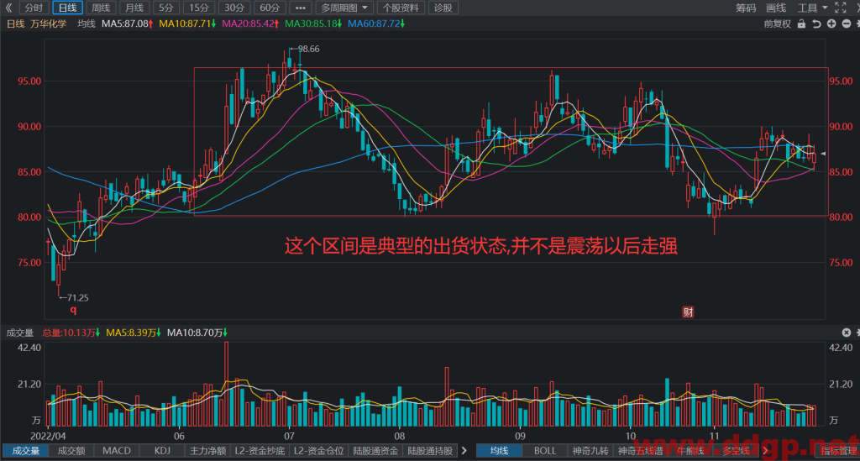Click the 71.25 low price label
860x461 pixels.
[77, 297]
